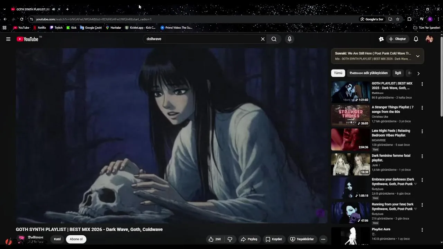The image size is (443, 249).
Task: Submit search with the magnifier button
Action: click(x=274, y=39)
